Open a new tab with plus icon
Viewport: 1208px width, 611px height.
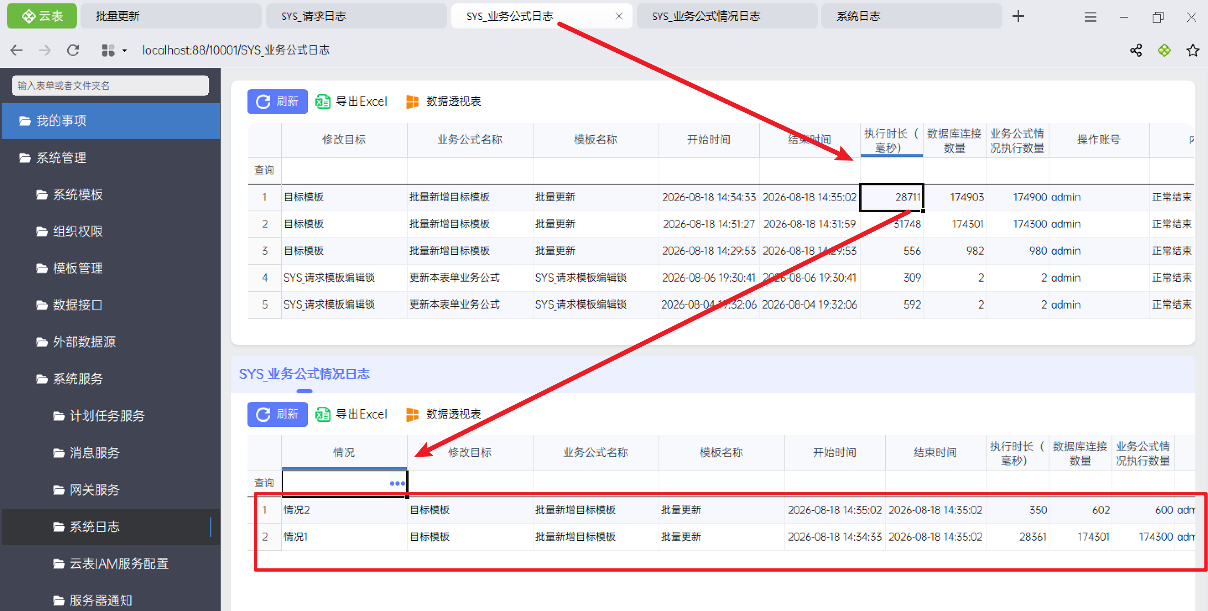pos(1018,16)
